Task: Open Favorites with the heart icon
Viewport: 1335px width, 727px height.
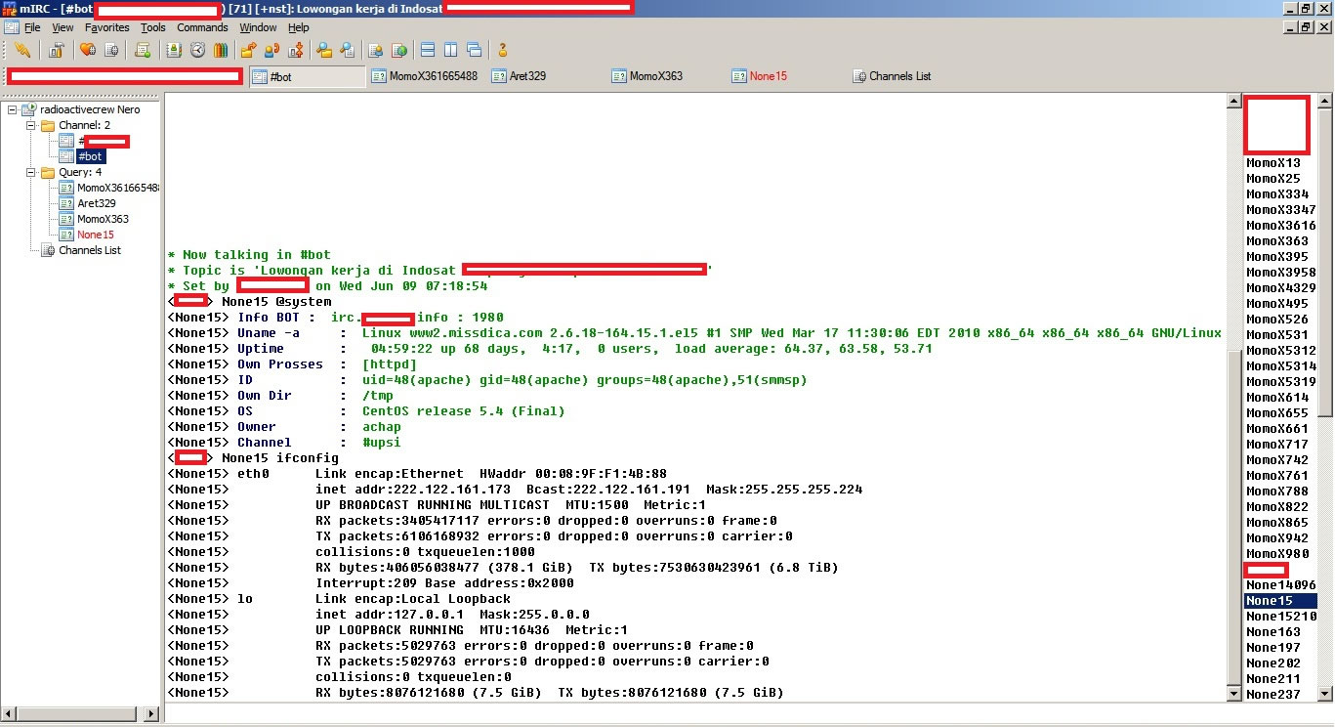Action: 88,50
